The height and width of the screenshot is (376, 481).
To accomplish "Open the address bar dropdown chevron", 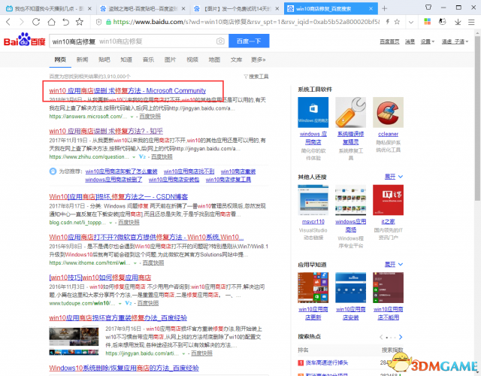I will click(x=411, y=22).
